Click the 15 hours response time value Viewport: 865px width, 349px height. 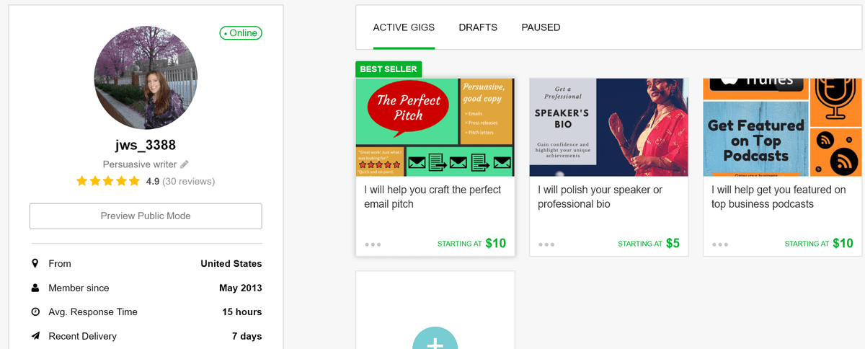[x=242, y=312]
